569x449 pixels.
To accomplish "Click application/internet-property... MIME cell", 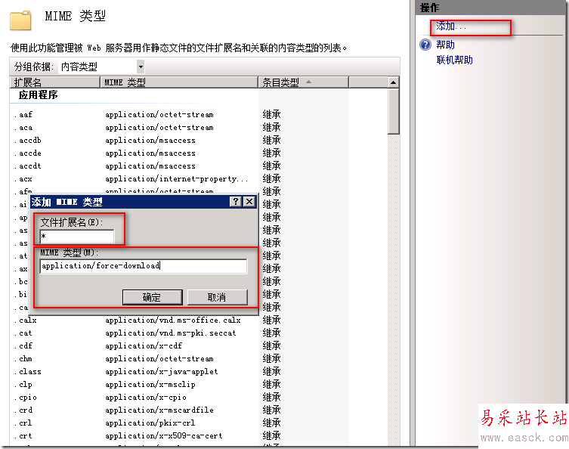I will [177, 179].
